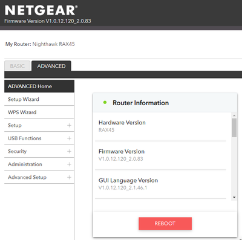Switch to the BASIC tab
This screenshot has width=242, height=240.
click(x=18, y=66)
